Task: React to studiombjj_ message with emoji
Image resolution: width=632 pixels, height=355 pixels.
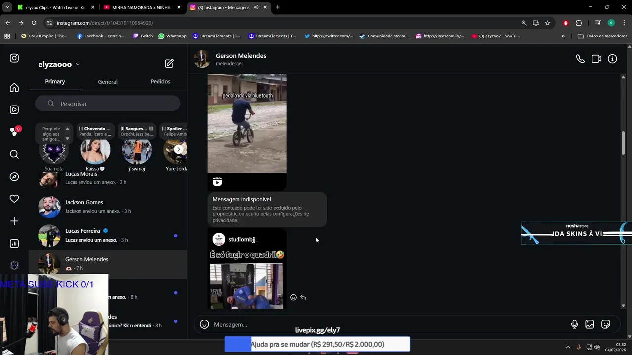Action: pyautogui.click(x=293, y=297)
